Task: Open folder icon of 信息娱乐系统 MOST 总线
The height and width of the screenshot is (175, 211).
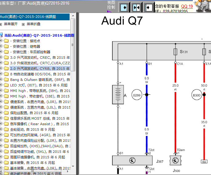Action: [x=6, y=118]
